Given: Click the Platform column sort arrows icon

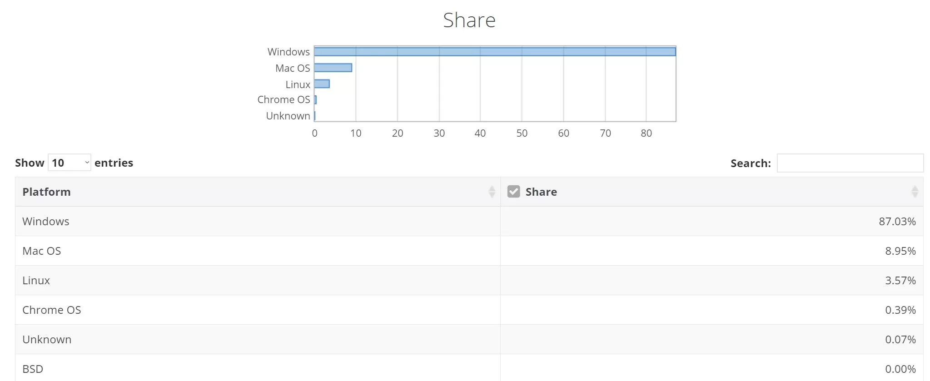Looking at the screenshot, I should [492, 192].
